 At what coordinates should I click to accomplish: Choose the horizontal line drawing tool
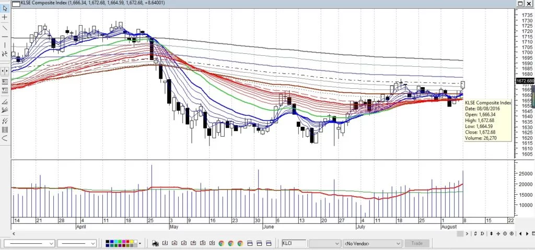(x=5, y=37)
